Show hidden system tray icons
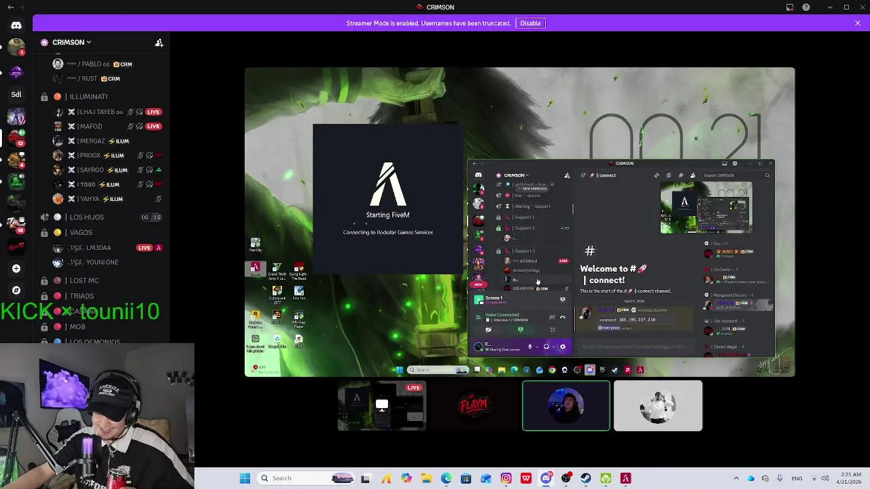870x489 pixels. (x=736, y=478)
